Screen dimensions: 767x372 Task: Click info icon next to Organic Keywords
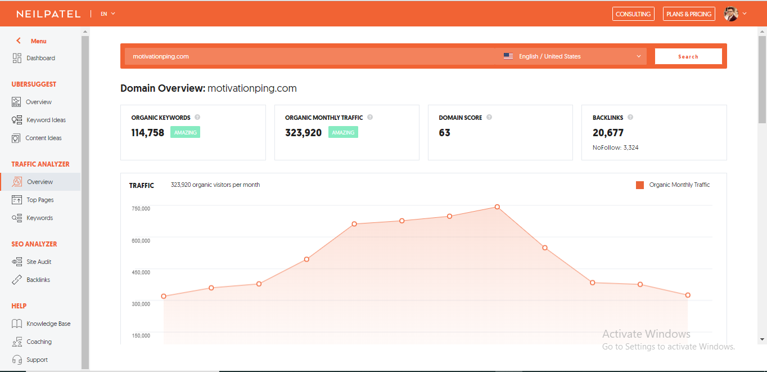[197, 118]
